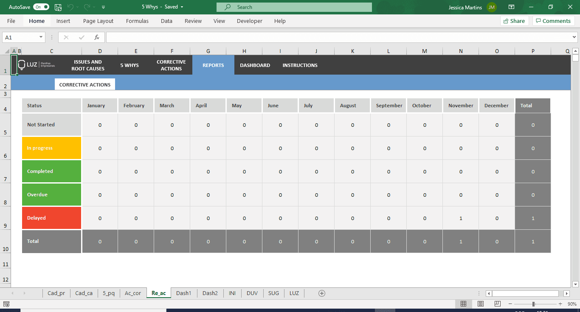Open the Formulas ribbon tab

click(137, 21)
